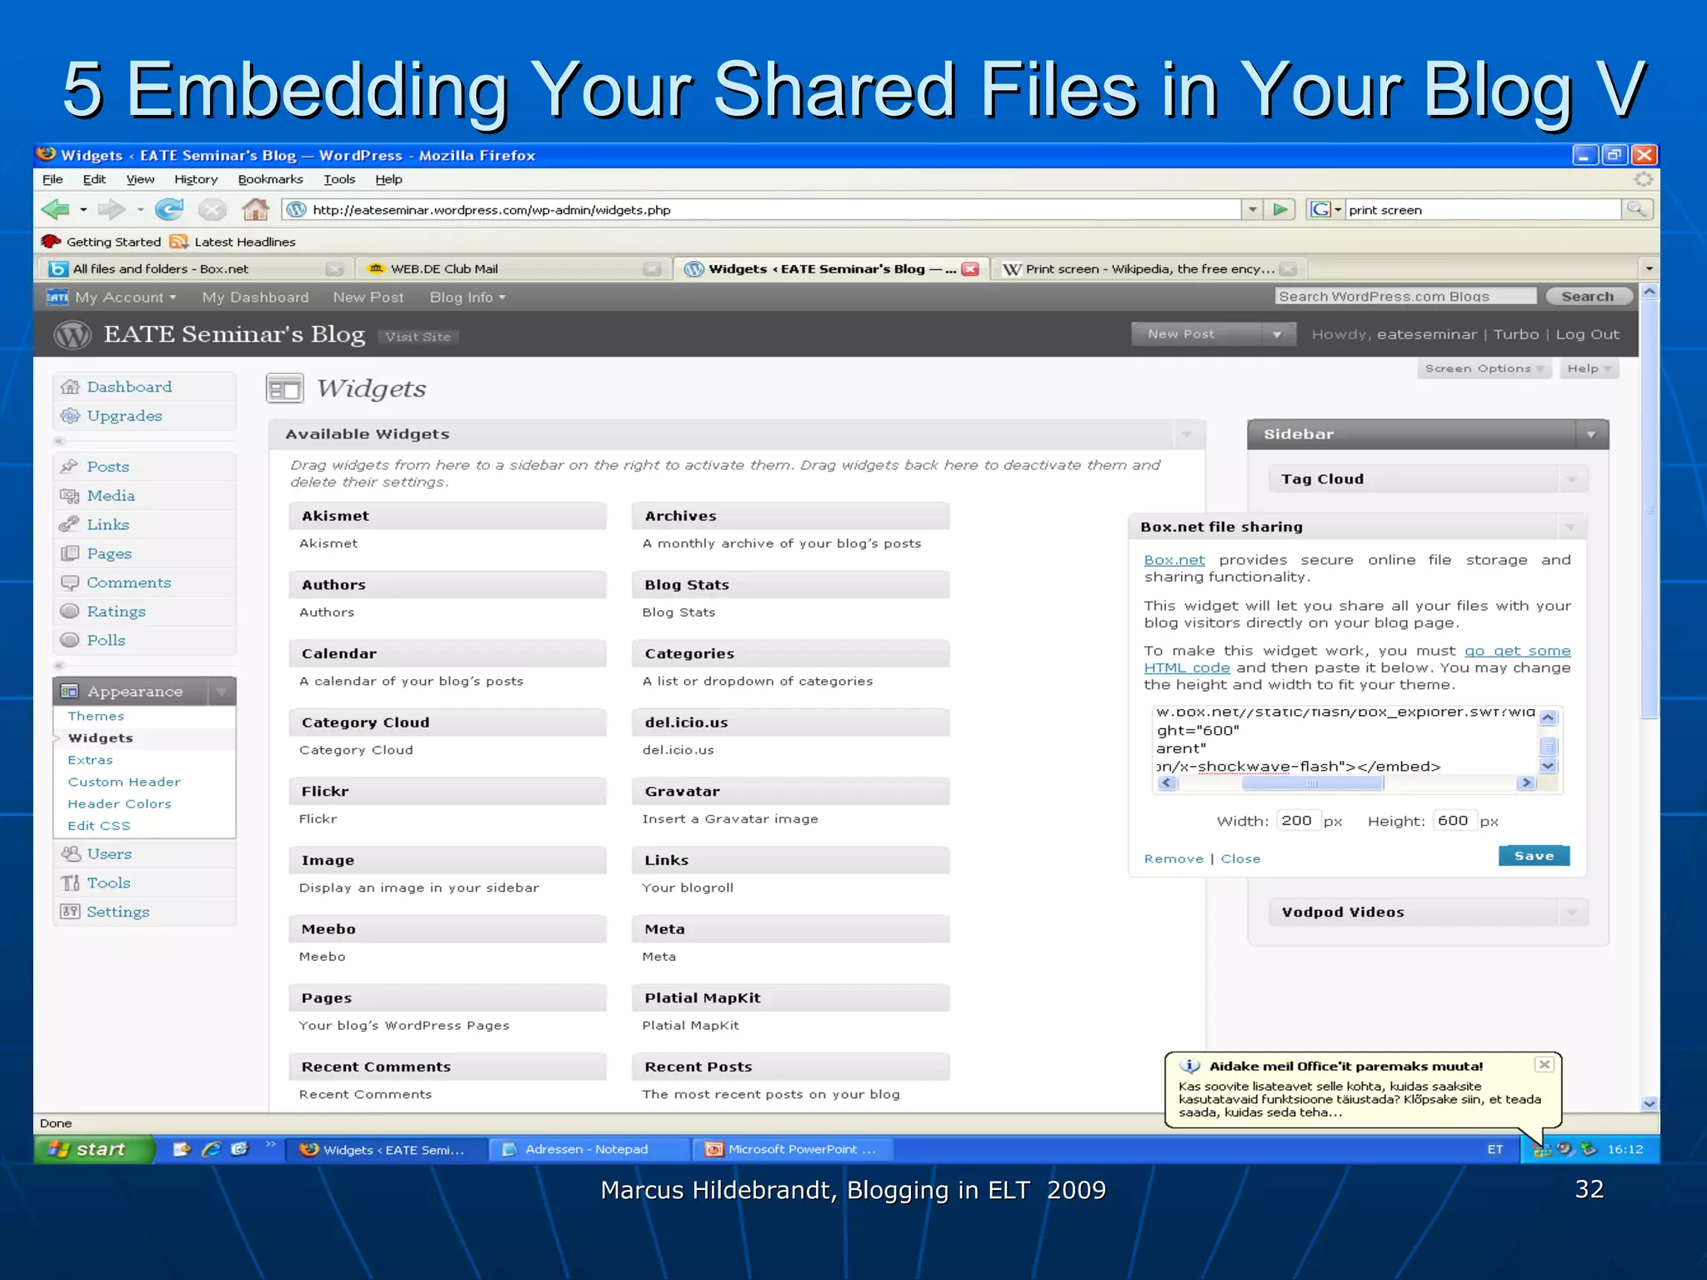Collapse the Sidebar widget area arrow
This screenshot has width=1707, height=1280.
1591,434
